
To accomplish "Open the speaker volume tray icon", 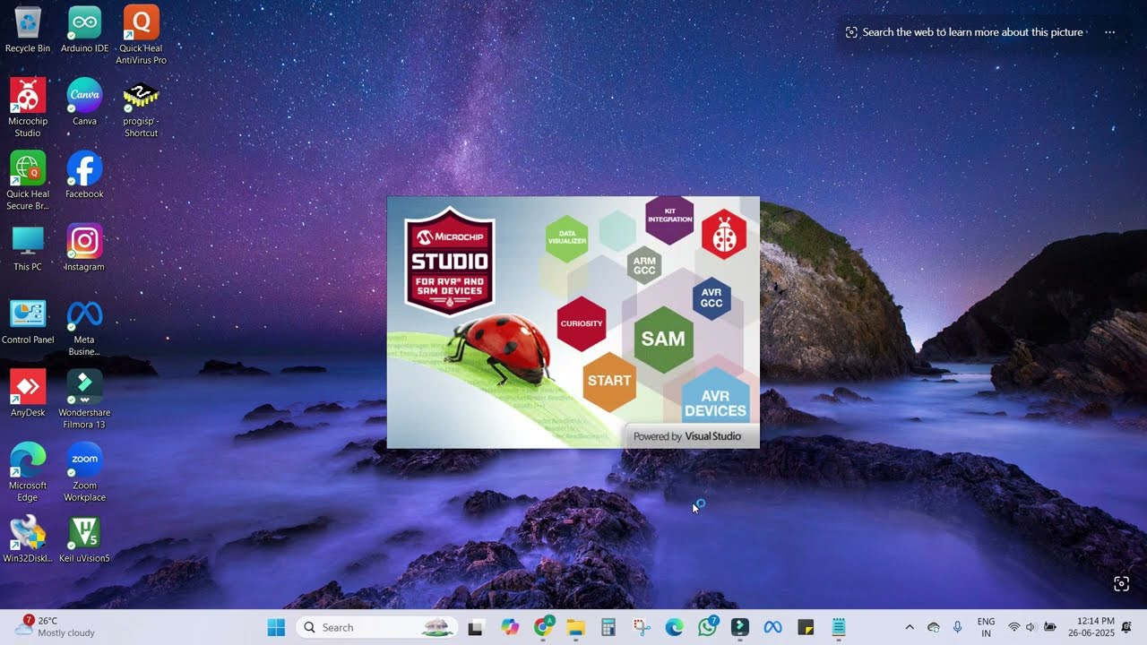I will 1031,627.
